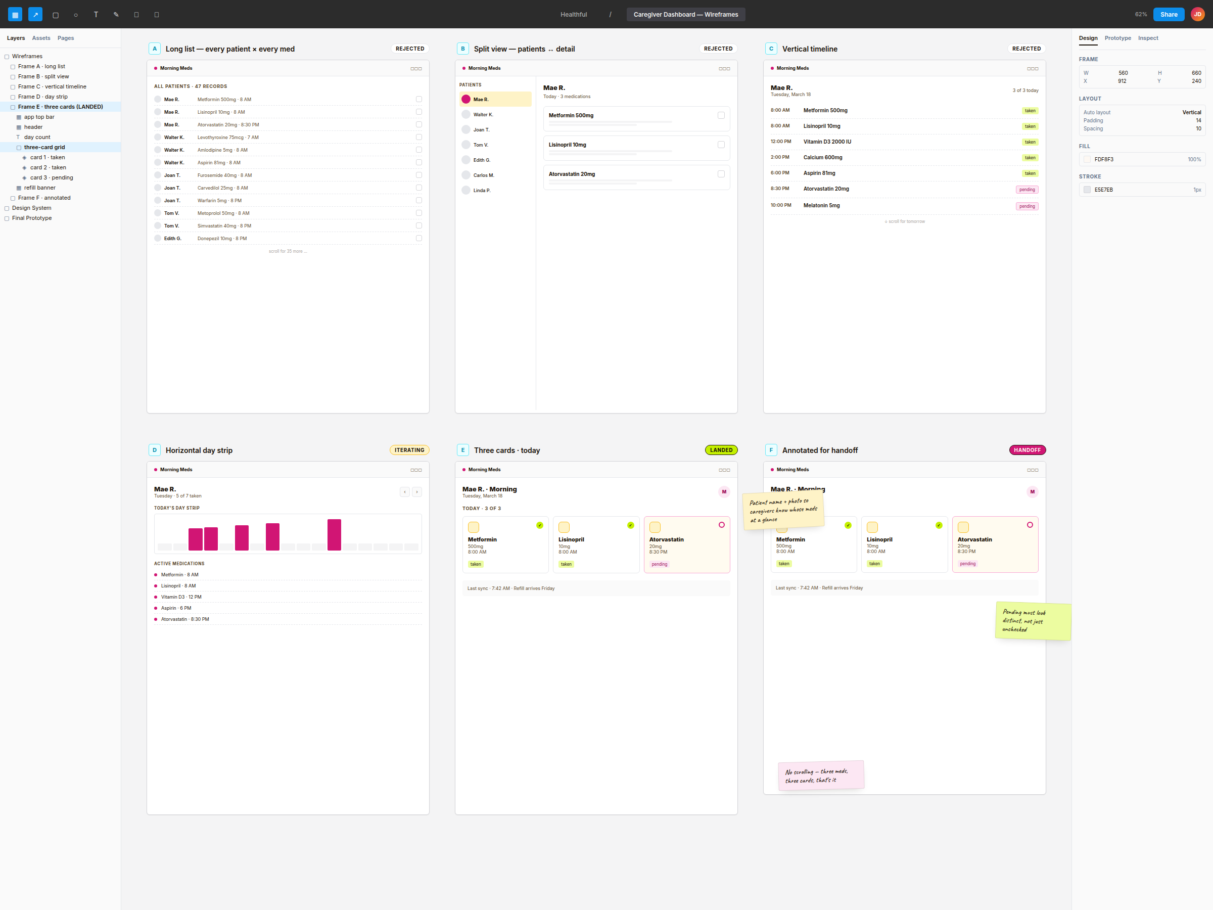Select the Ellipse shape tool

click(76, 14)
